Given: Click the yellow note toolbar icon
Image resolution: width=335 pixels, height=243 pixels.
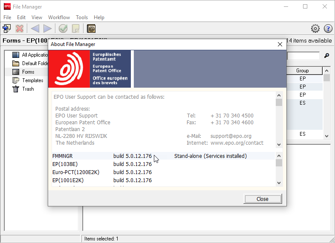Looking at the screenshot, I should point(75,29).
